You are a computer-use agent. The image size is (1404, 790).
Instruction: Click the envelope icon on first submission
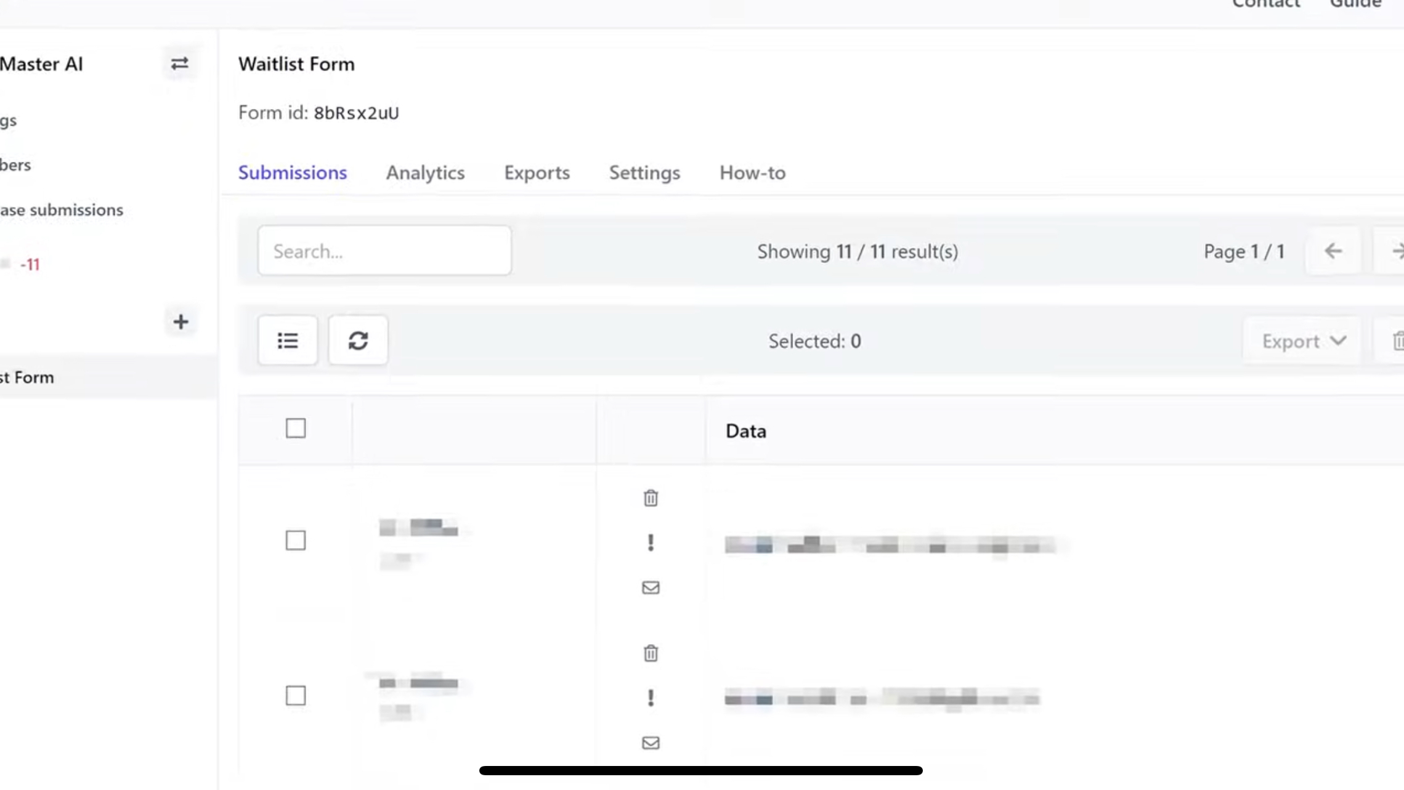[x=651, y=587]
